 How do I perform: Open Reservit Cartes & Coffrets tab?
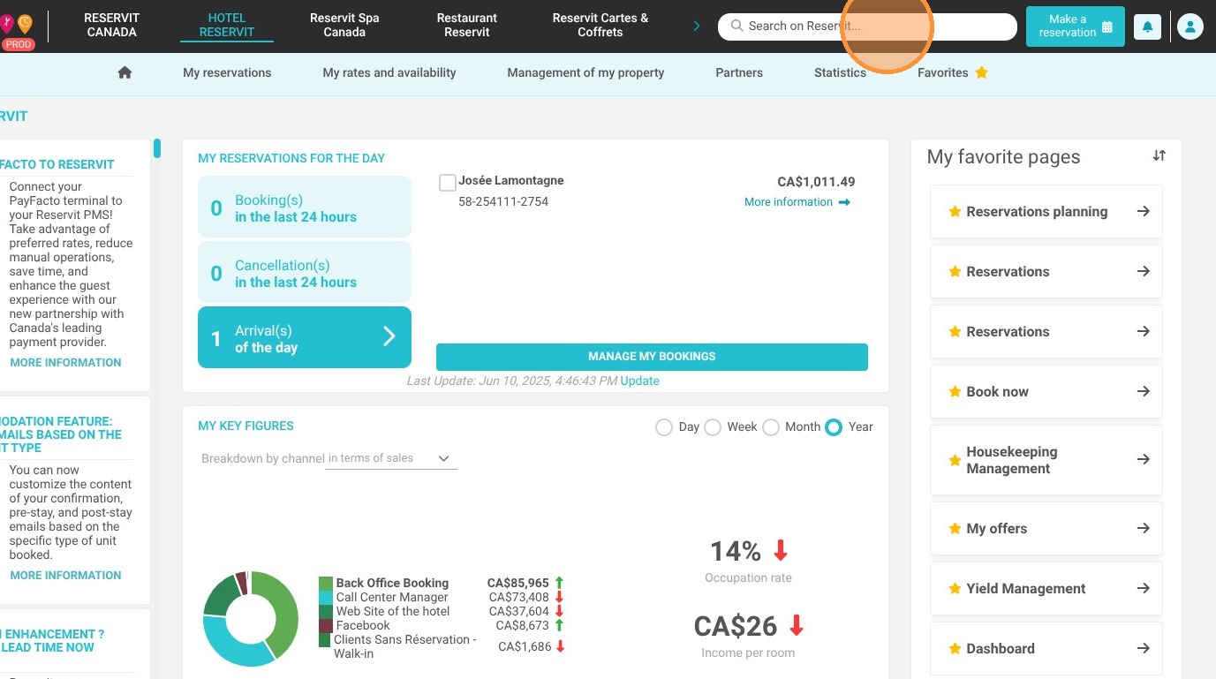click(600, 25)
